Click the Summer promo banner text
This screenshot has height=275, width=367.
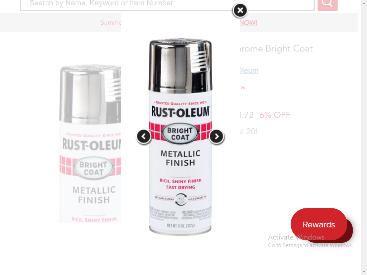coord(111,23)
